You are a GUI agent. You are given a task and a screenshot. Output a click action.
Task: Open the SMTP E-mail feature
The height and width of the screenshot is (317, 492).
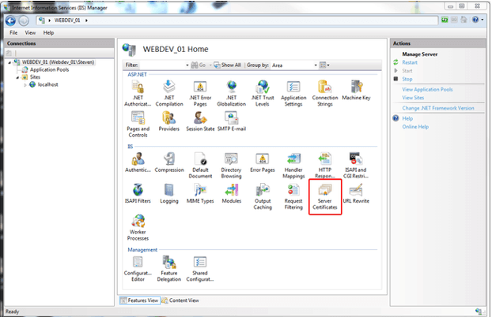[x=232, y=121]
